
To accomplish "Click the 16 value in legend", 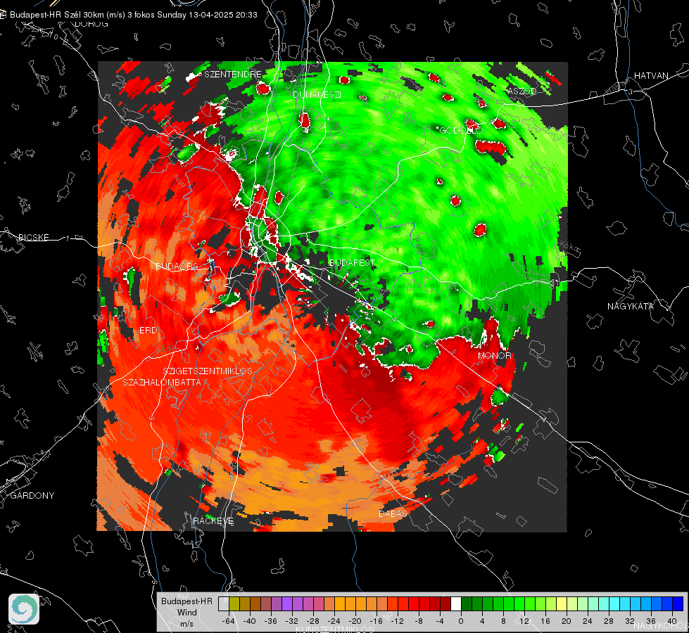I will pyautogui.click(x=545, y=621).
